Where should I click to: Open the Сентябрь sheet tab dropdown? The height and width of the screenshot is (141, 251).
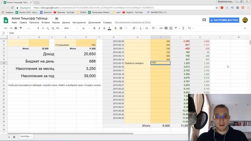pos(31,136)
